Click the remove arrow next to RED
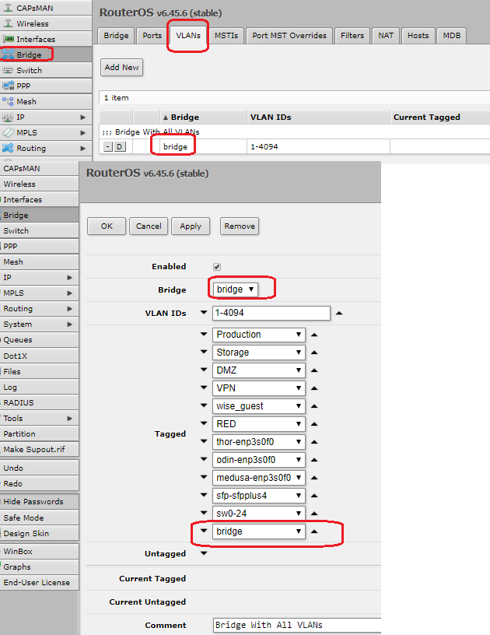The image size is (490, 635). 314,424
